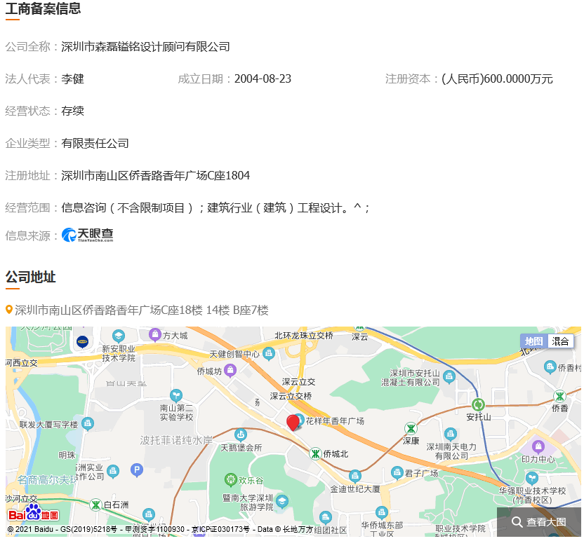Click the 侨香 metro station icon
Screen dimensions: 584x541
(x=559, y=397)
